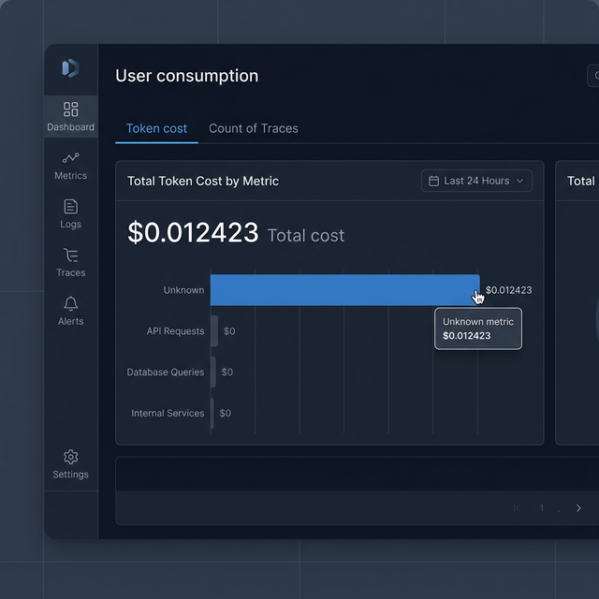Viewport: 599px width, 599px height.
Task: Click the Internal Services row label
Action: coord(168,414)
